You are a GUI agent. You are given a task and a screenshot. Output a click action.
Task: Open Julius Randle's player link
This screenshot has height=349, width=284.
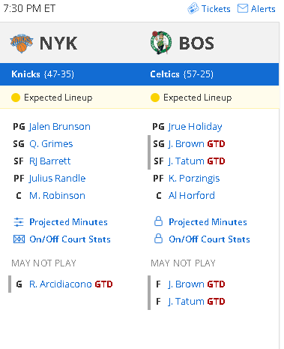tap(57, 179)
